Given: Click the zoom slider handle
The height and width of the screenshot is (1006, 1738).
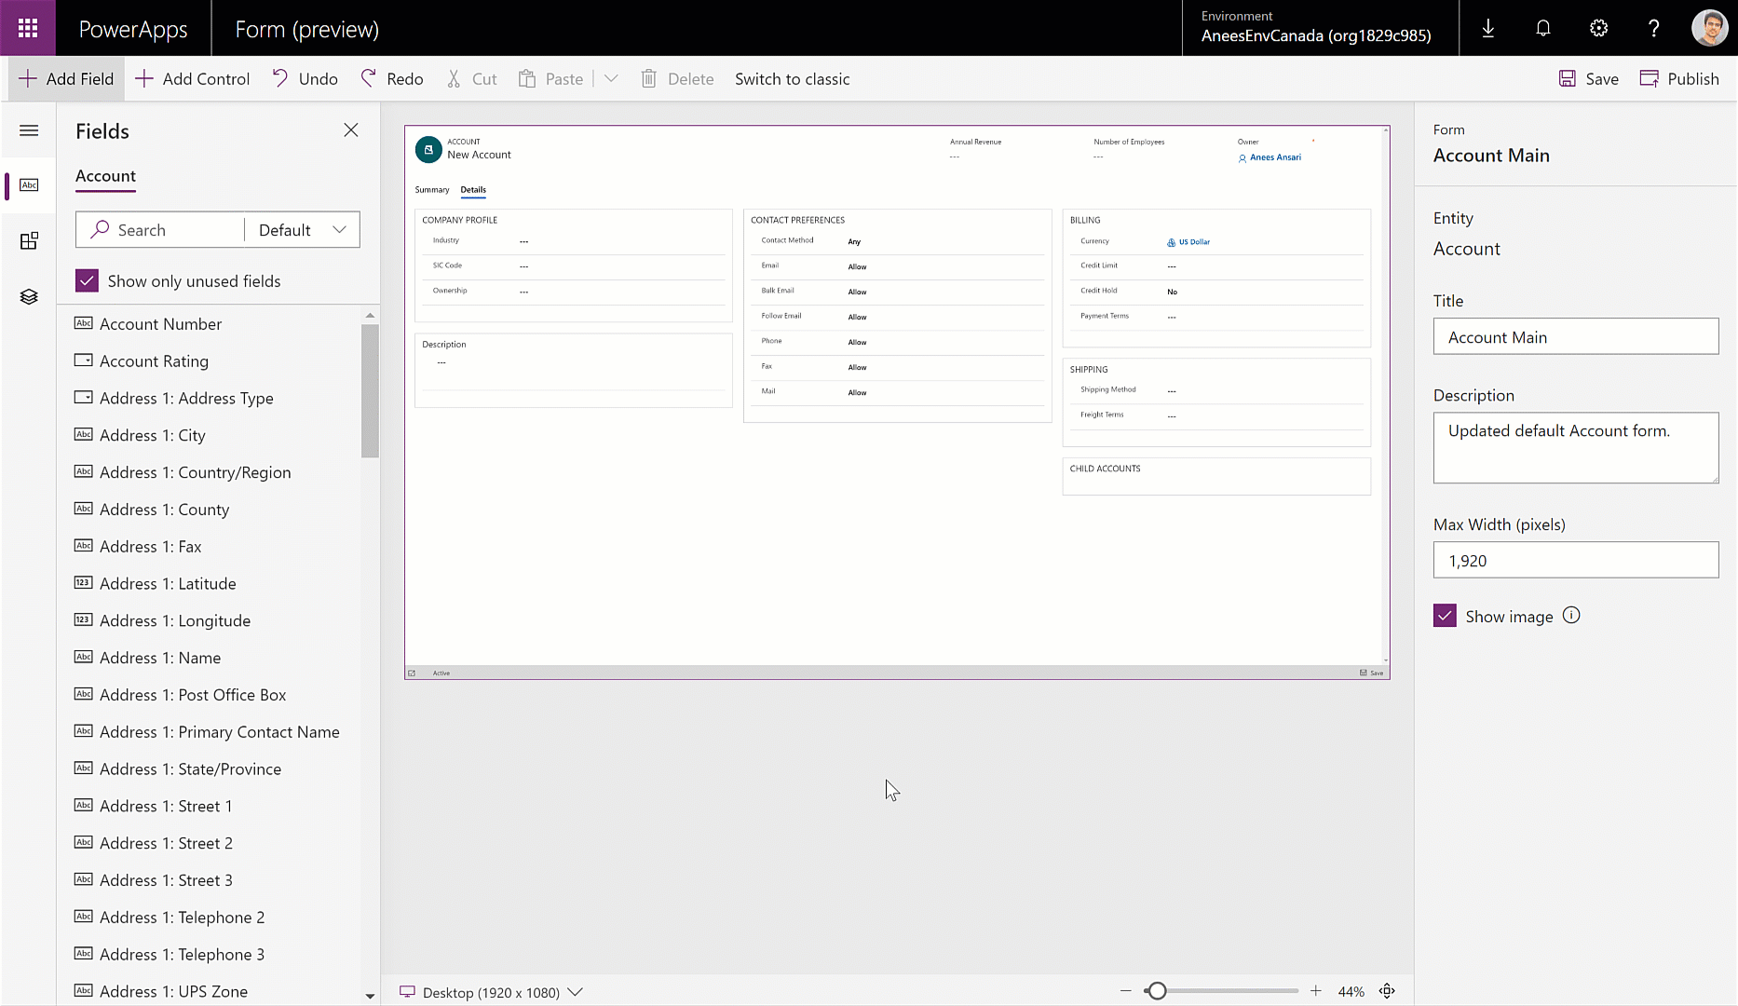Looking at the screenshot, I should pyautogui.click(x=1157, y=991).
